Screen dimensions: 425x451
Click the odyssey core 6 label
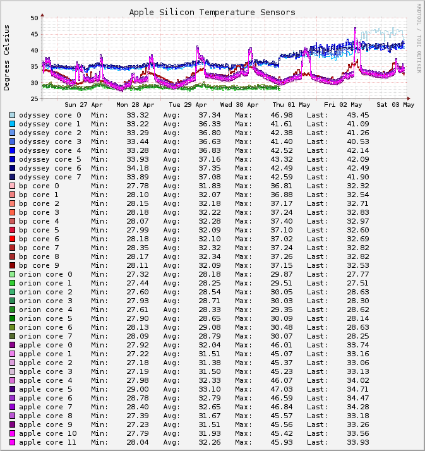coord(50,168)
